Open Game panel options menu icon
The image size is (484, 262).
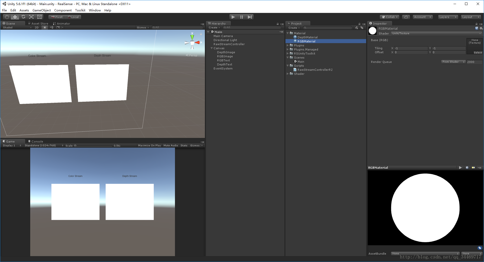(x=202, y=142)
